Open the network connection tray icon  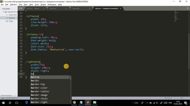click(x=154, y=103)
